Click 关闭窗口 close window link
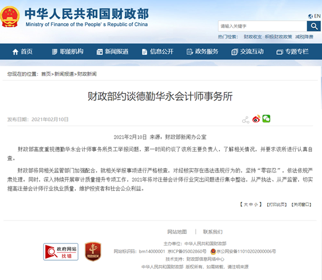322x280 pixels. tap(301, 204)
